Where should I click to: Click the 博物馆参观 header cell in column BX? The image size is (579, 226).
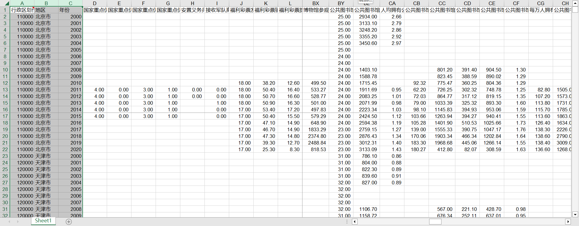(316, 10)
